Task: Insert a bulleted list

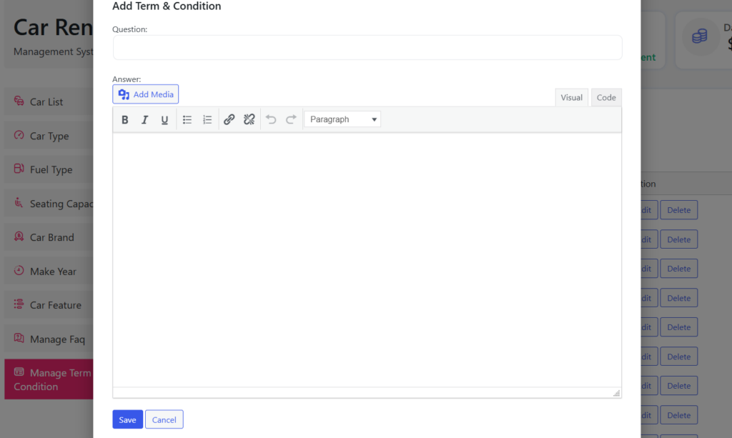Action: (187, 120)
